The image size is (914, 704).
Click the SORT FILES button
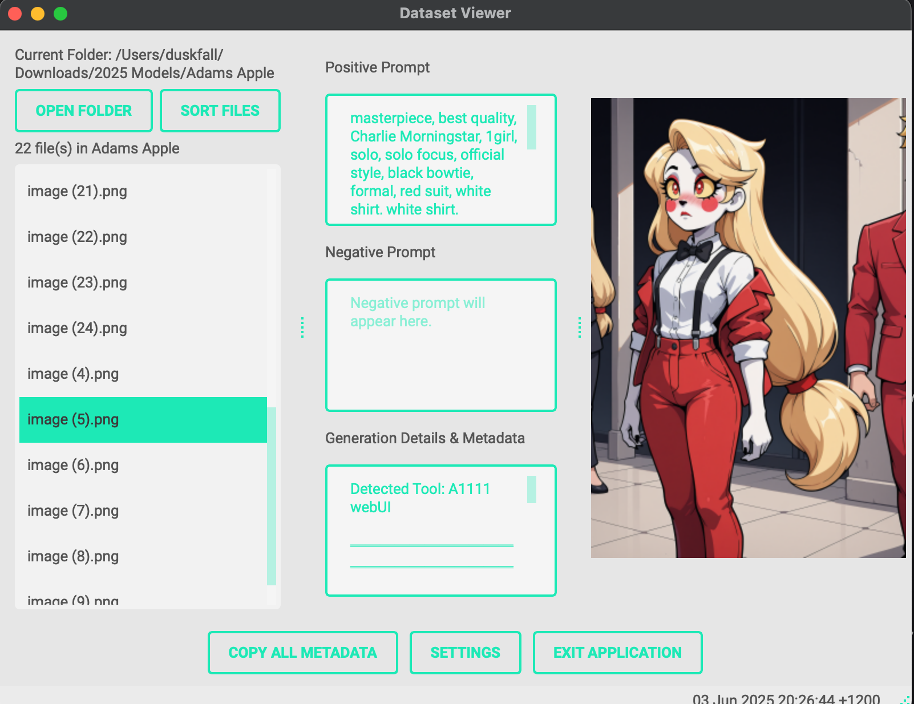click(x=220, y=111)
